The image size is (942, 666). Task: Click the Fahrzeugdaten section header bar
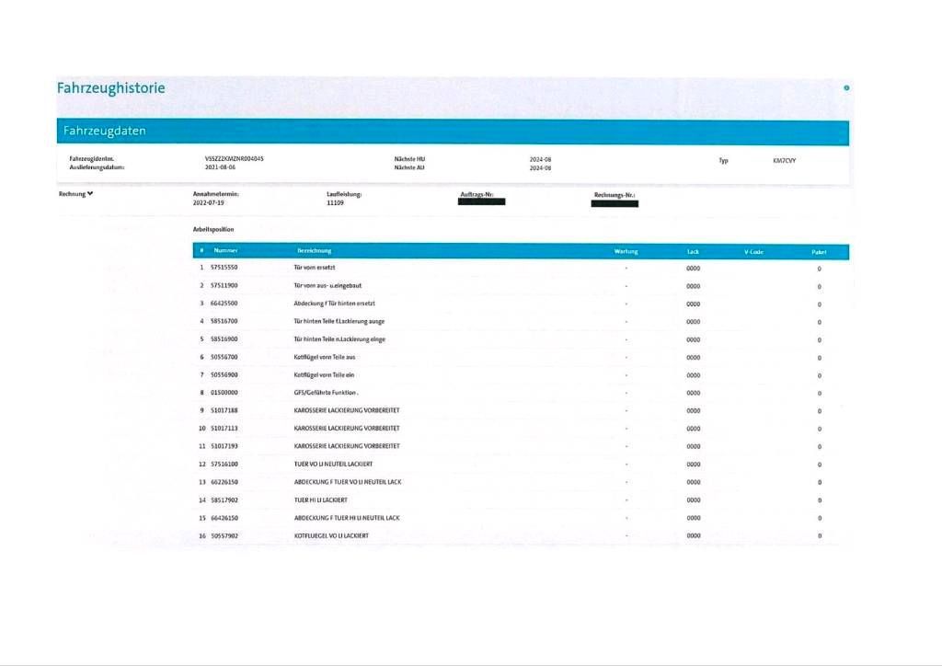click(x=453, y=132)
